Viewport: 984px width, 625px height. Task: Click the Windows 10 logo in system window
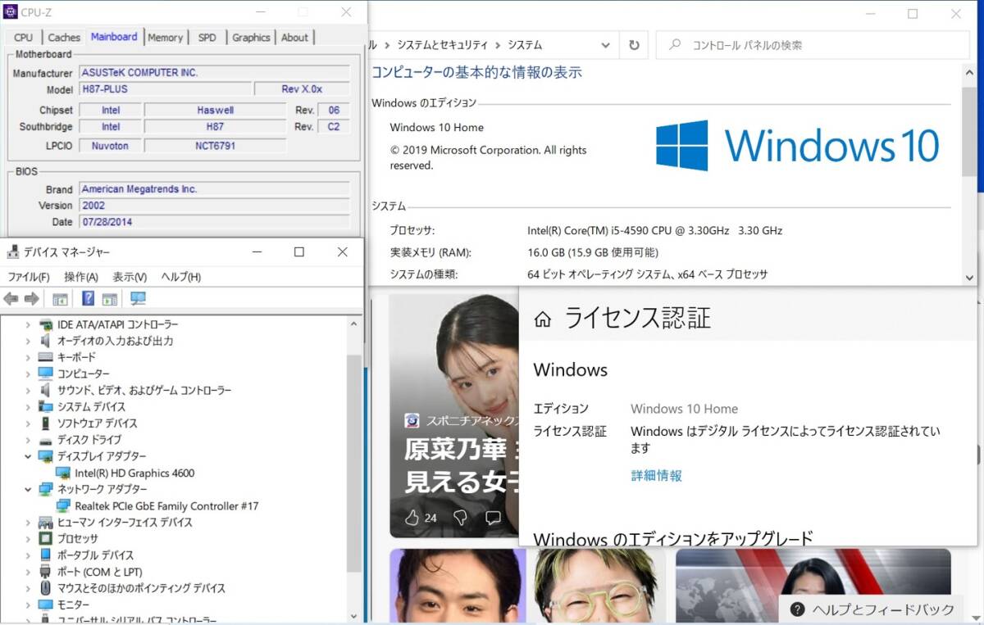point(797,146)
